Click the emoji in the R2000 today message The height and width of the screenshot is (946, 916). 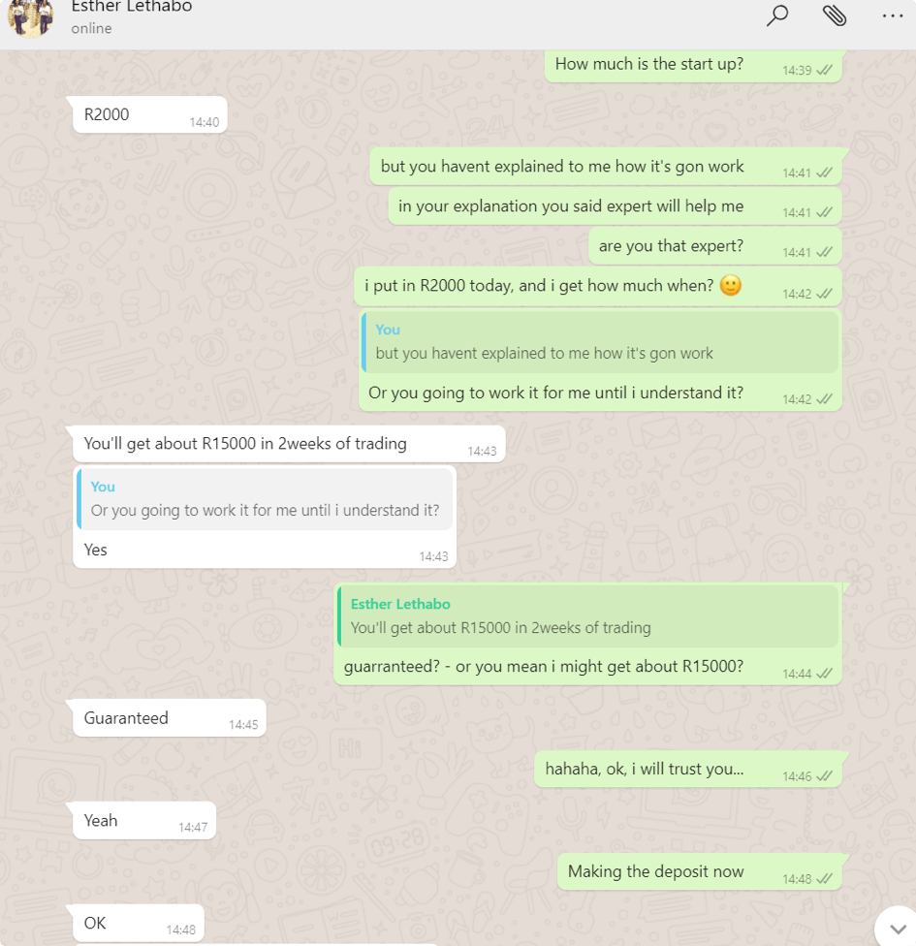point(730,285)
